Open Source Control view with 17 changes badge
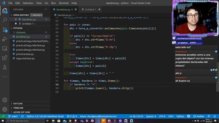219x123 pixels. tap(4, 30)
